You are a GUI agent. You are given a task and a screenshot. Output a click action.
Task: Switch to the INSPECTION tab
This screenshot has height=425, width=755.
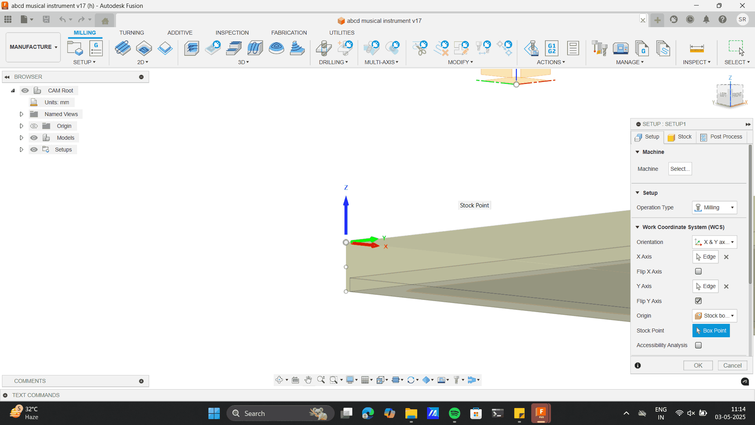click(x=232, y=33)
